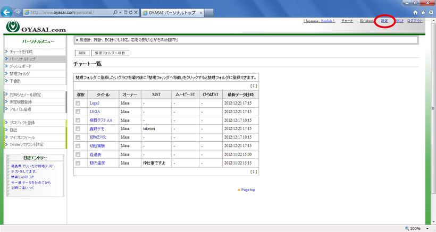Click the compatibility view icon in address bar
The image size is (436, 232).
[x=125, y=13]
